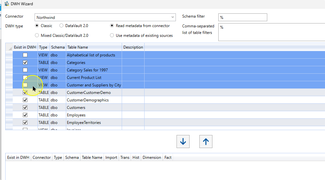Toggle the CustomerDemographics checkbox
The height and width of the screenshot is (180, 325).
click(x=25, y=100)
